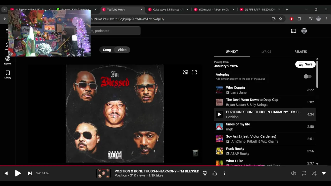Click Pozition artist link in player bar
Screen dimensions: 331x186
coord(121,175)
